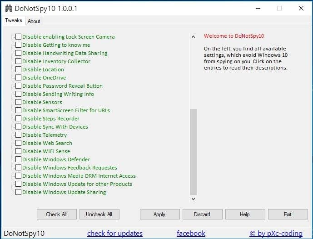Open the check for updates link
The height and width of the screenshot is (239, 313).
pyautogui.click(x=115, y=234)
